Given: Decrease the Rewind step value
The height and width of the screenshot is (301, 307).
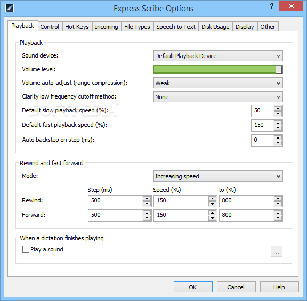Looking at the screenshot, I should pyautogui.click(x=147, y=204).
